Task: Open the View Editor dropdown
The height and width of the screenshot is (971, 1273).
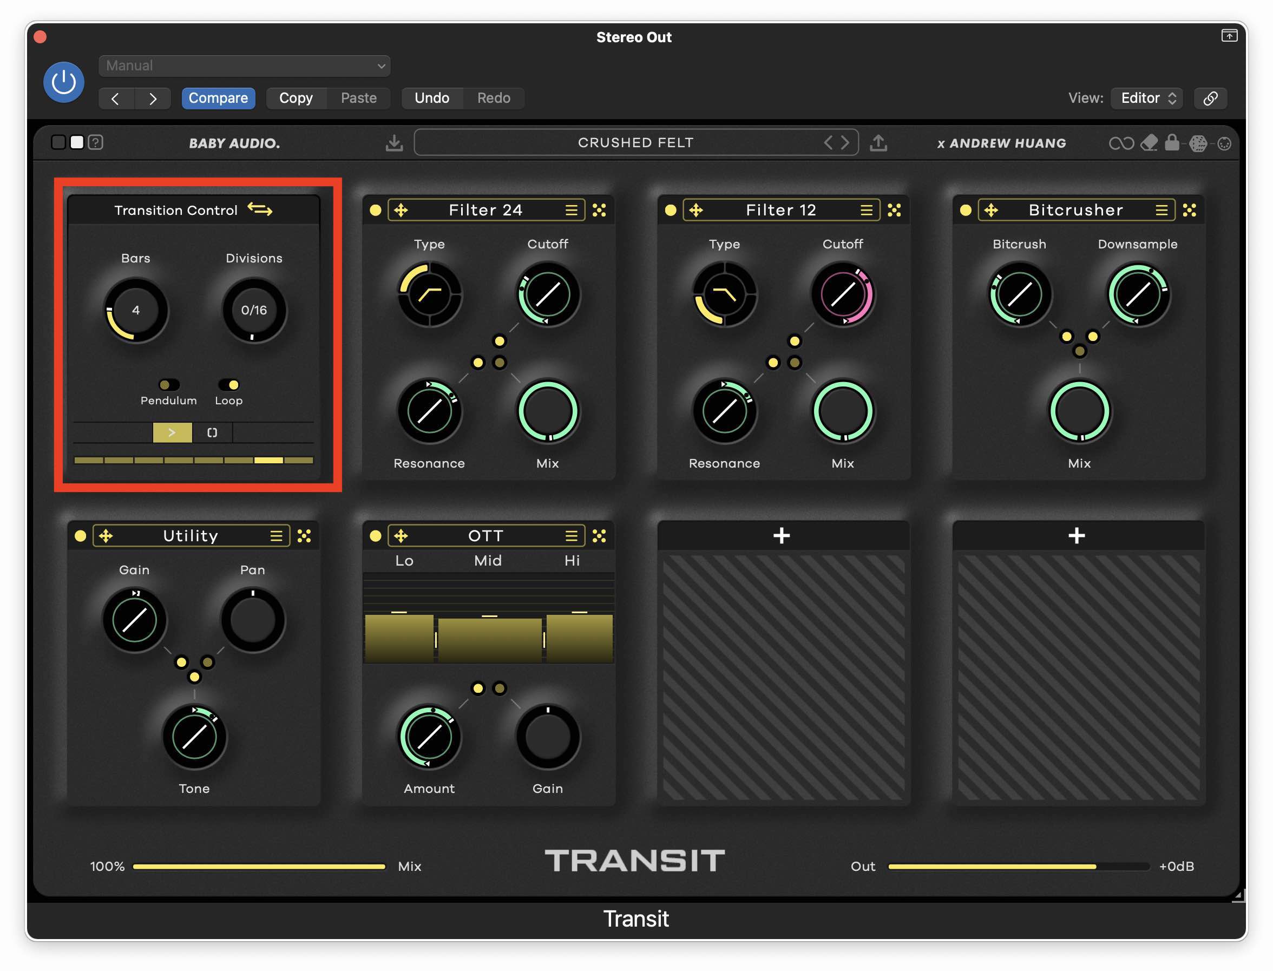Action: pos(1147,99)
